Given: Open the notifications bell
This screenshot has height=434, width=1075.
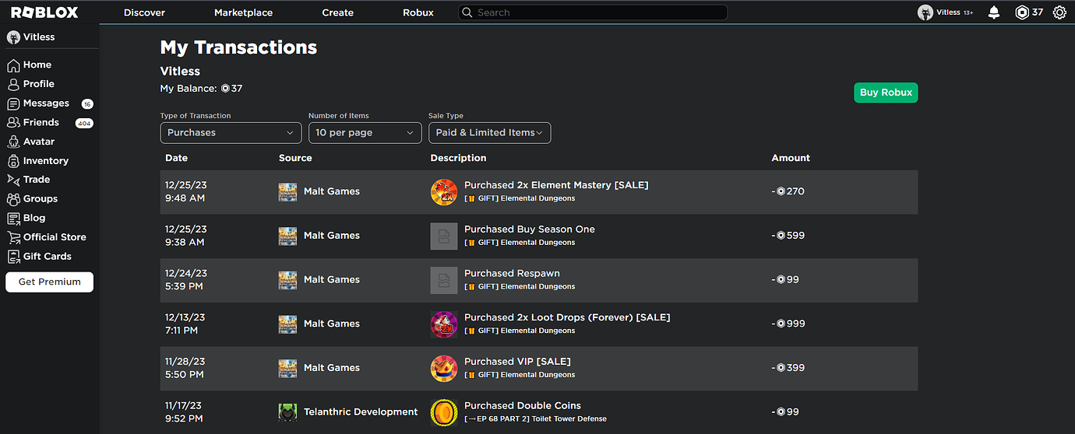Looking at the screenshot, I should (994, 12).
